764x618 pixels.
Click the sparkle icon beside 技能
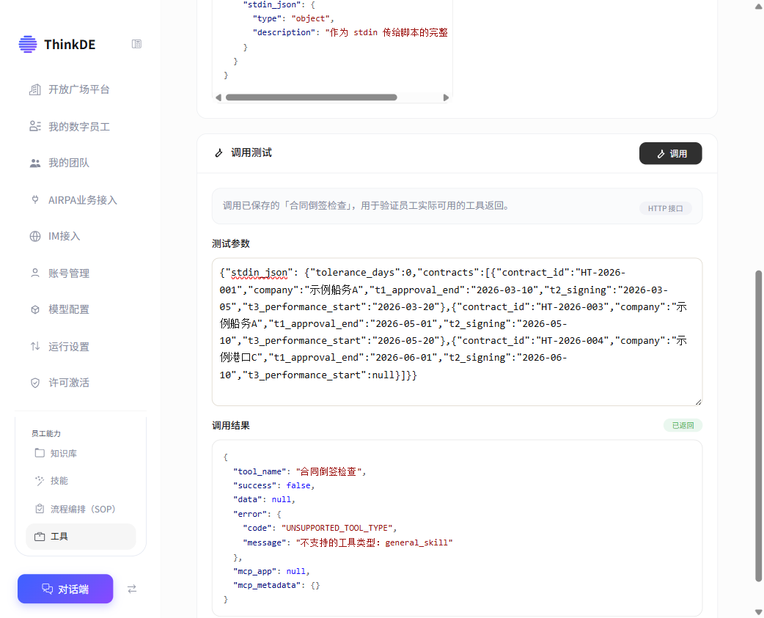[40, 481]
